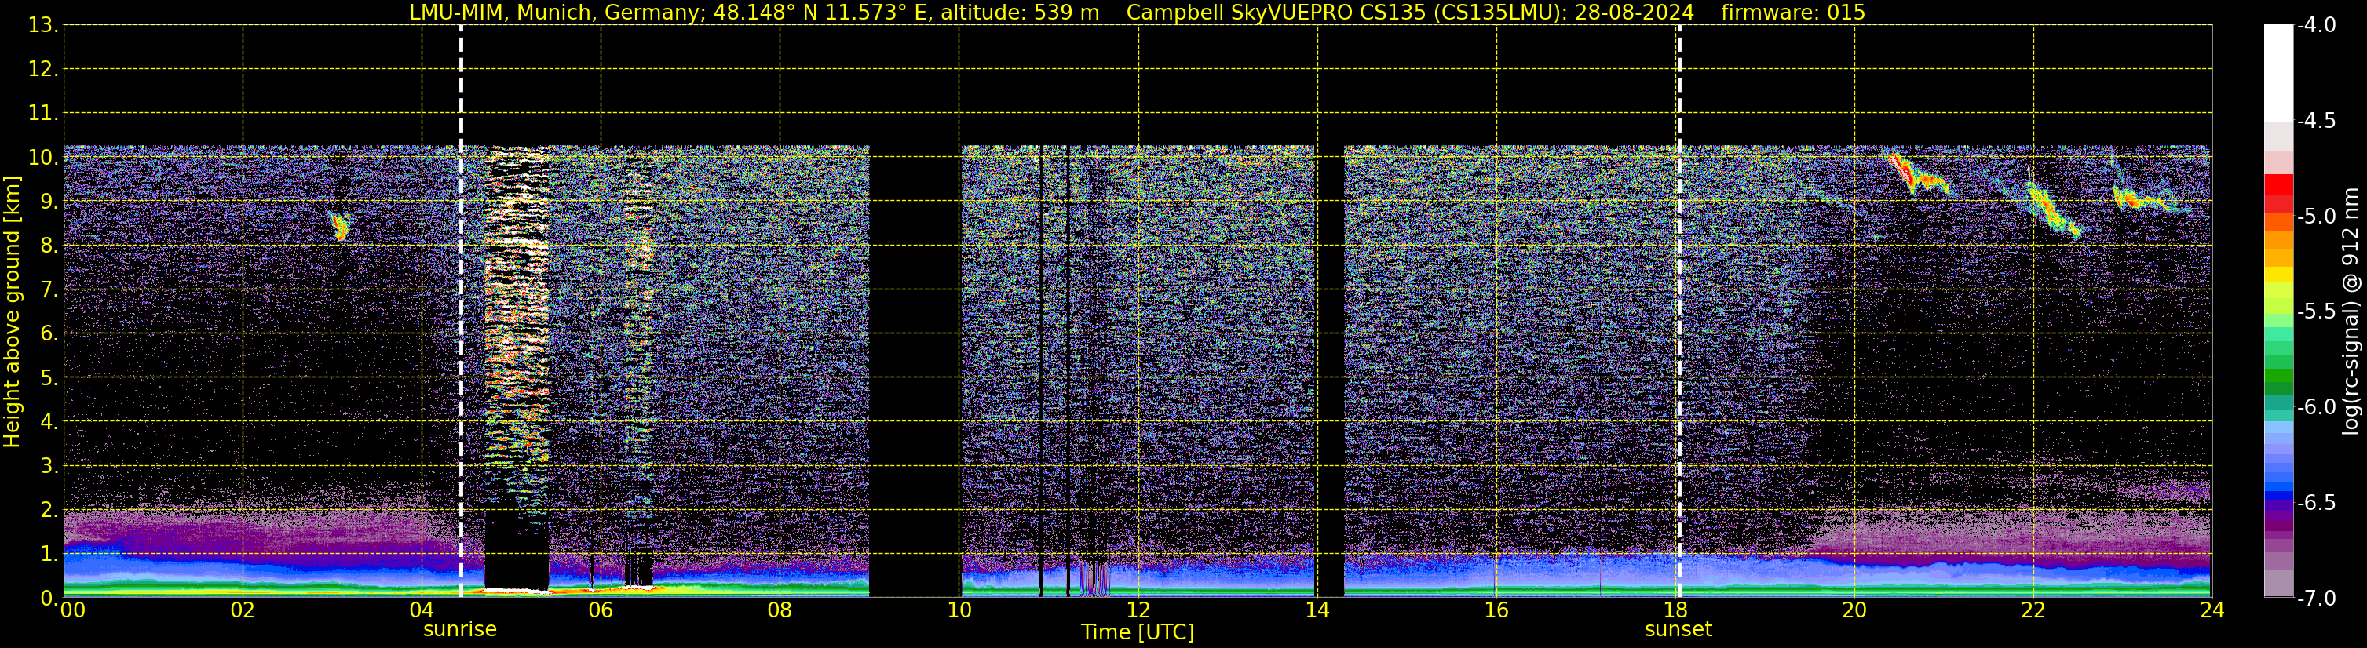Click the green color band on the colorbar
This screenshot has width=2367, height=648.
pos(2279,376)
